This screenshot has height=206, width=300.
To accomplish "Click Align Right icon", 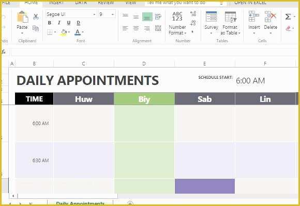I will click(147, 28).
